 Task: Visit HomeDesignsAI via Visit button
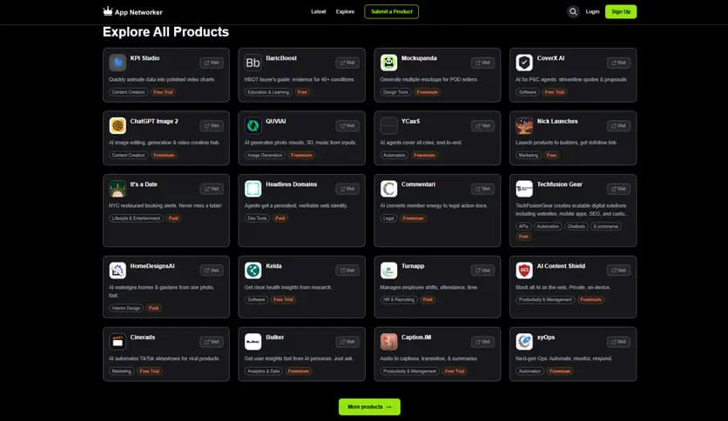coord(212,271)
